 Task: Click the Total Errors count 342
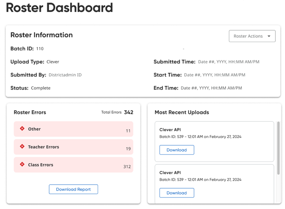point(129,112)
